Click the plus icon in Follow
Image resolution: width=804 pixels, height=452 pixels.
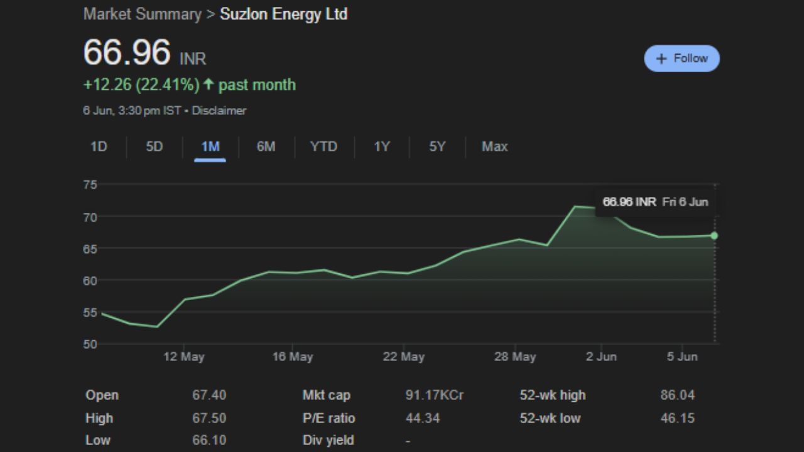[x=661, y=58]
